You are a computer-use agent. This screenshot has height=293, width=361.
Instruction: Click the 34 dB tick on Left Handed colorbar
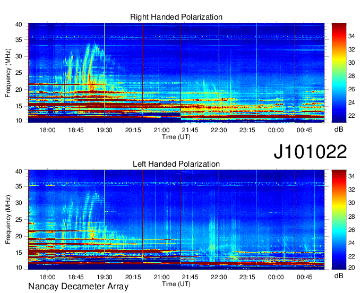[x=351, y=176]
